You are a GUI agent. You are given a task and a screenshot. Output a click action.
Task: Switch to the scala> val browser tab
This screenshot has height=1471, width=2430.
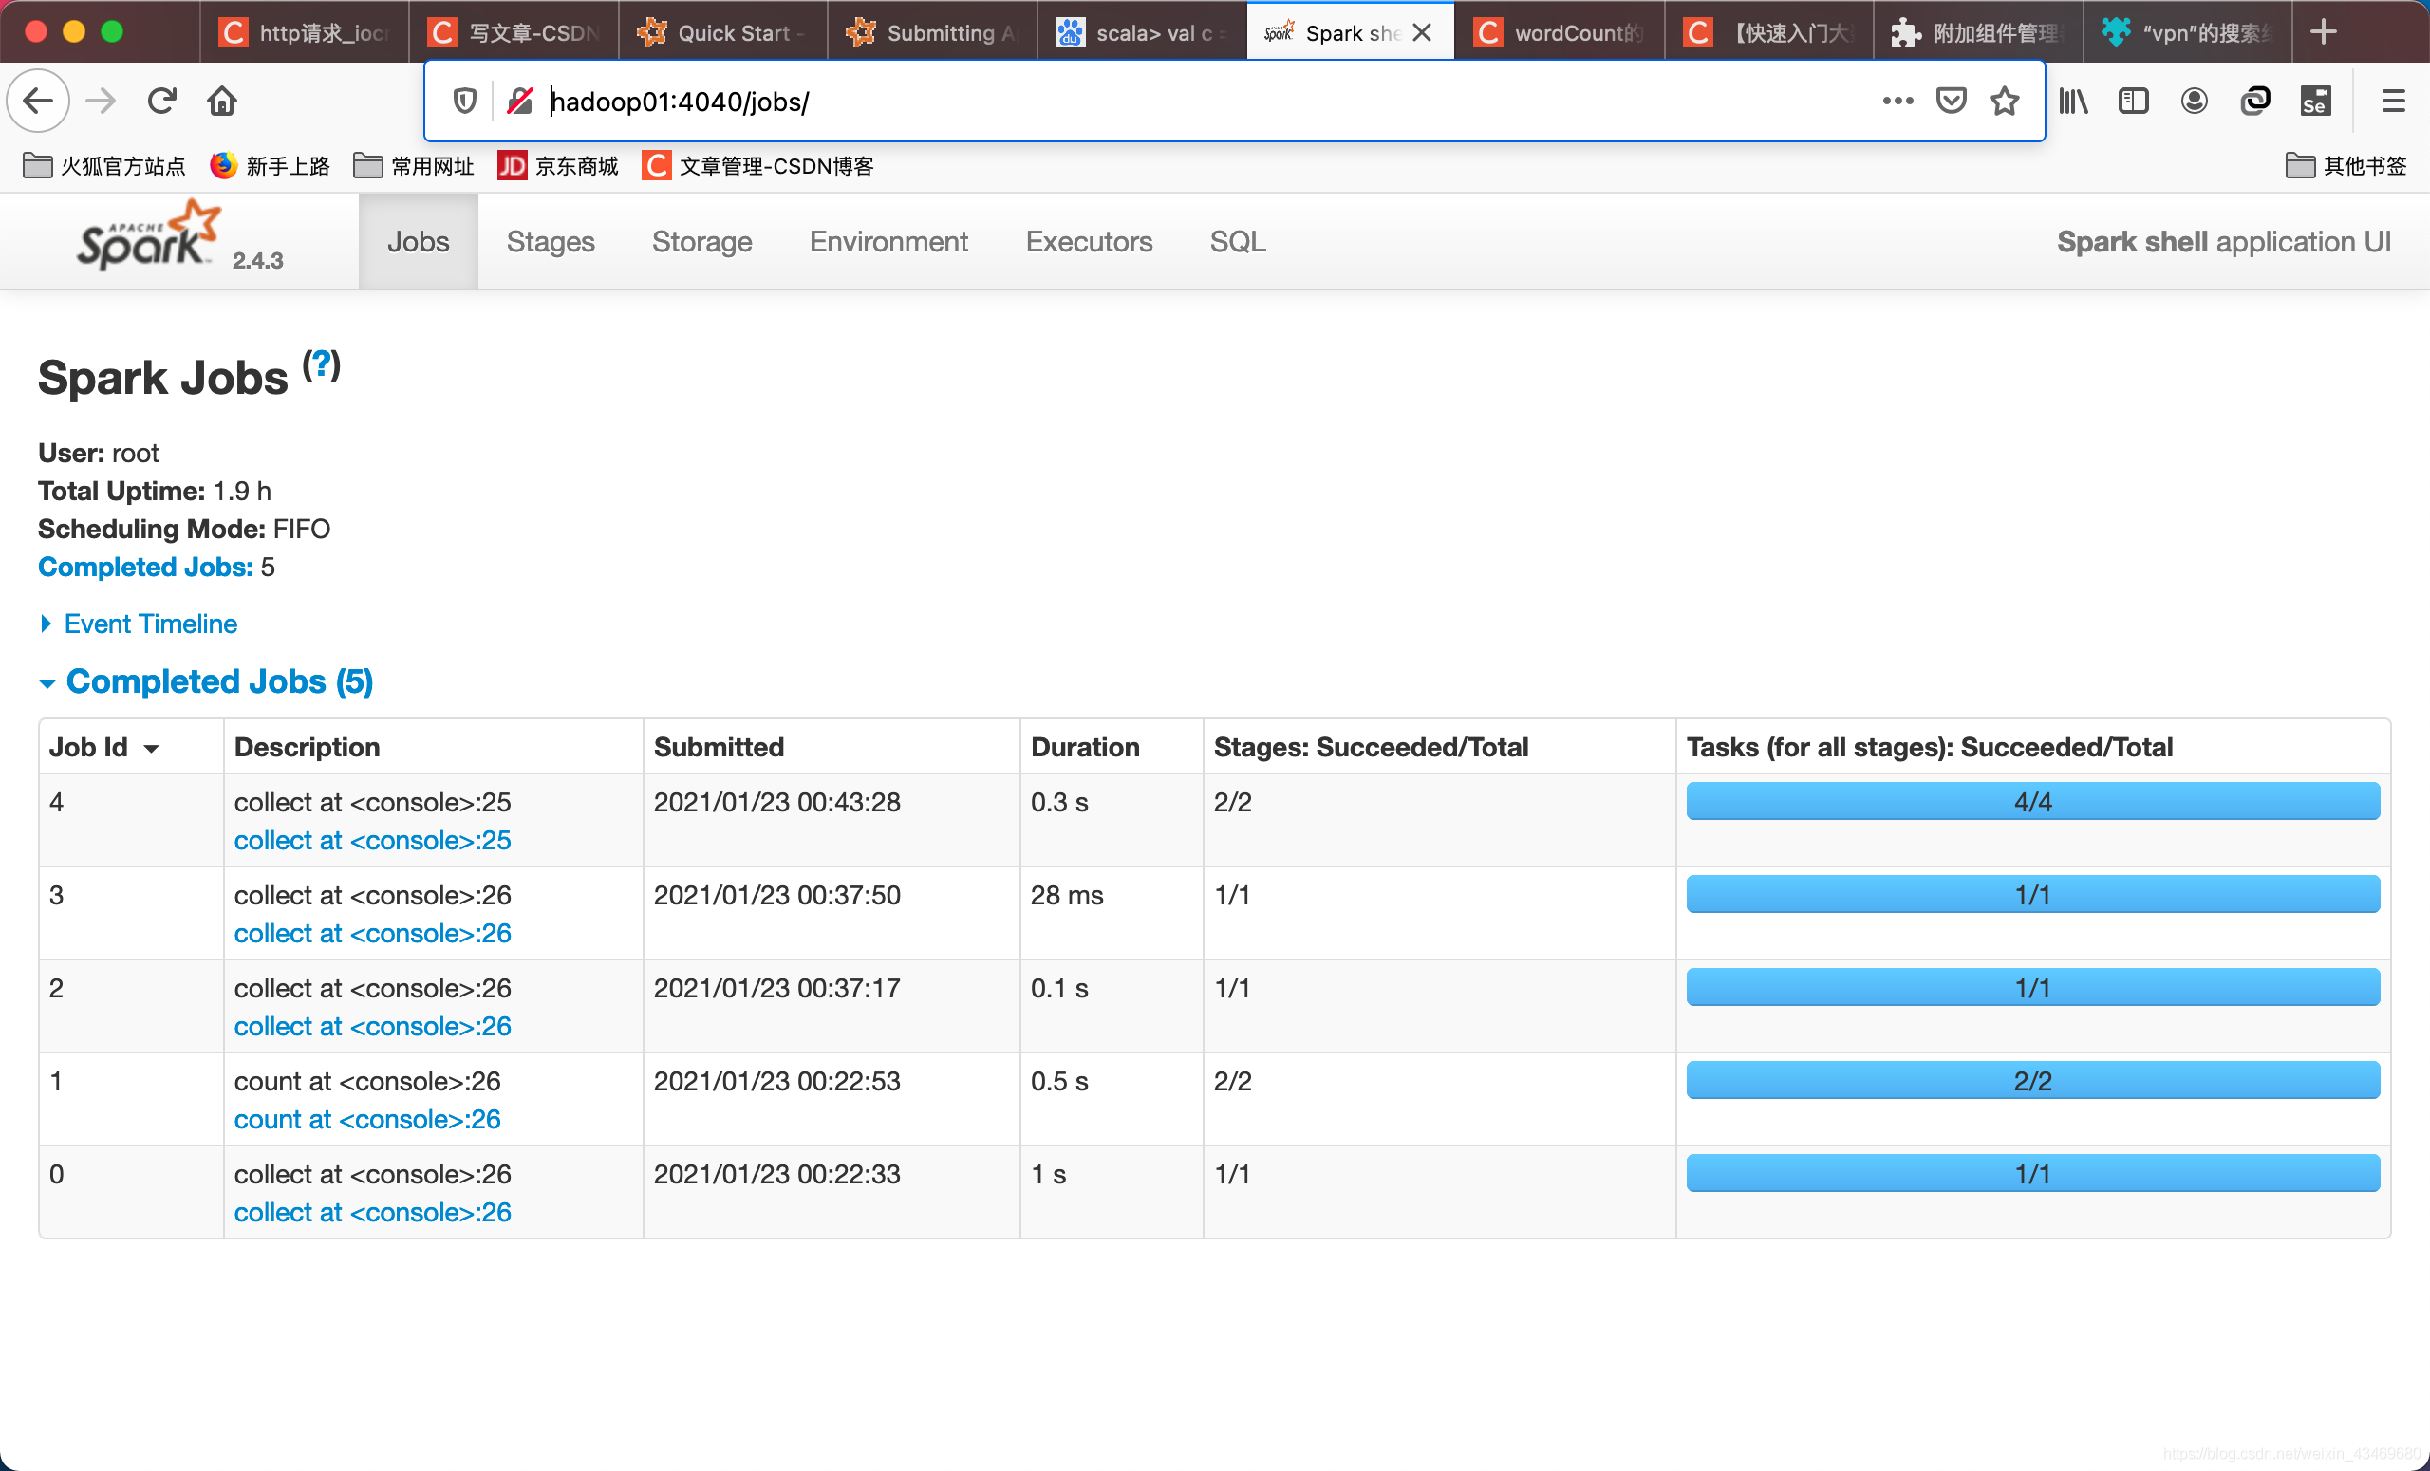point(1141,32)
